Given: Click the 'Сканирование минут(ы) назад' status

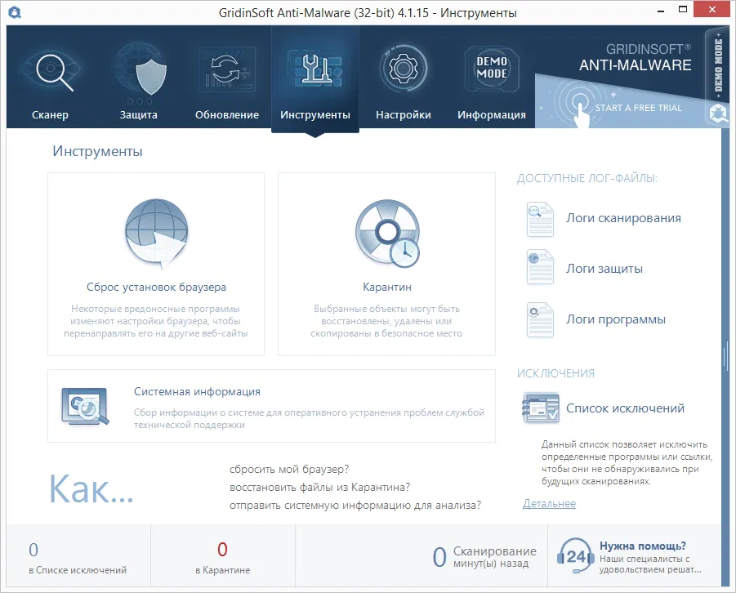Looking at the screenshot, I should [484, 557].
